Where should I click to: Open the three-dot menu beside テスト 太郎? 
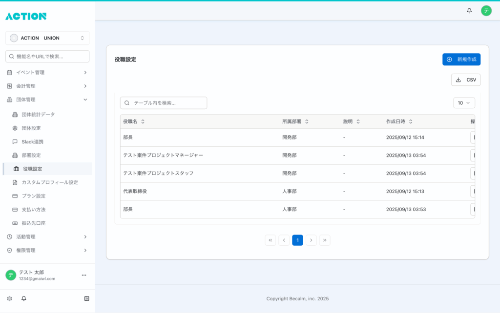(x=83, y=275)
